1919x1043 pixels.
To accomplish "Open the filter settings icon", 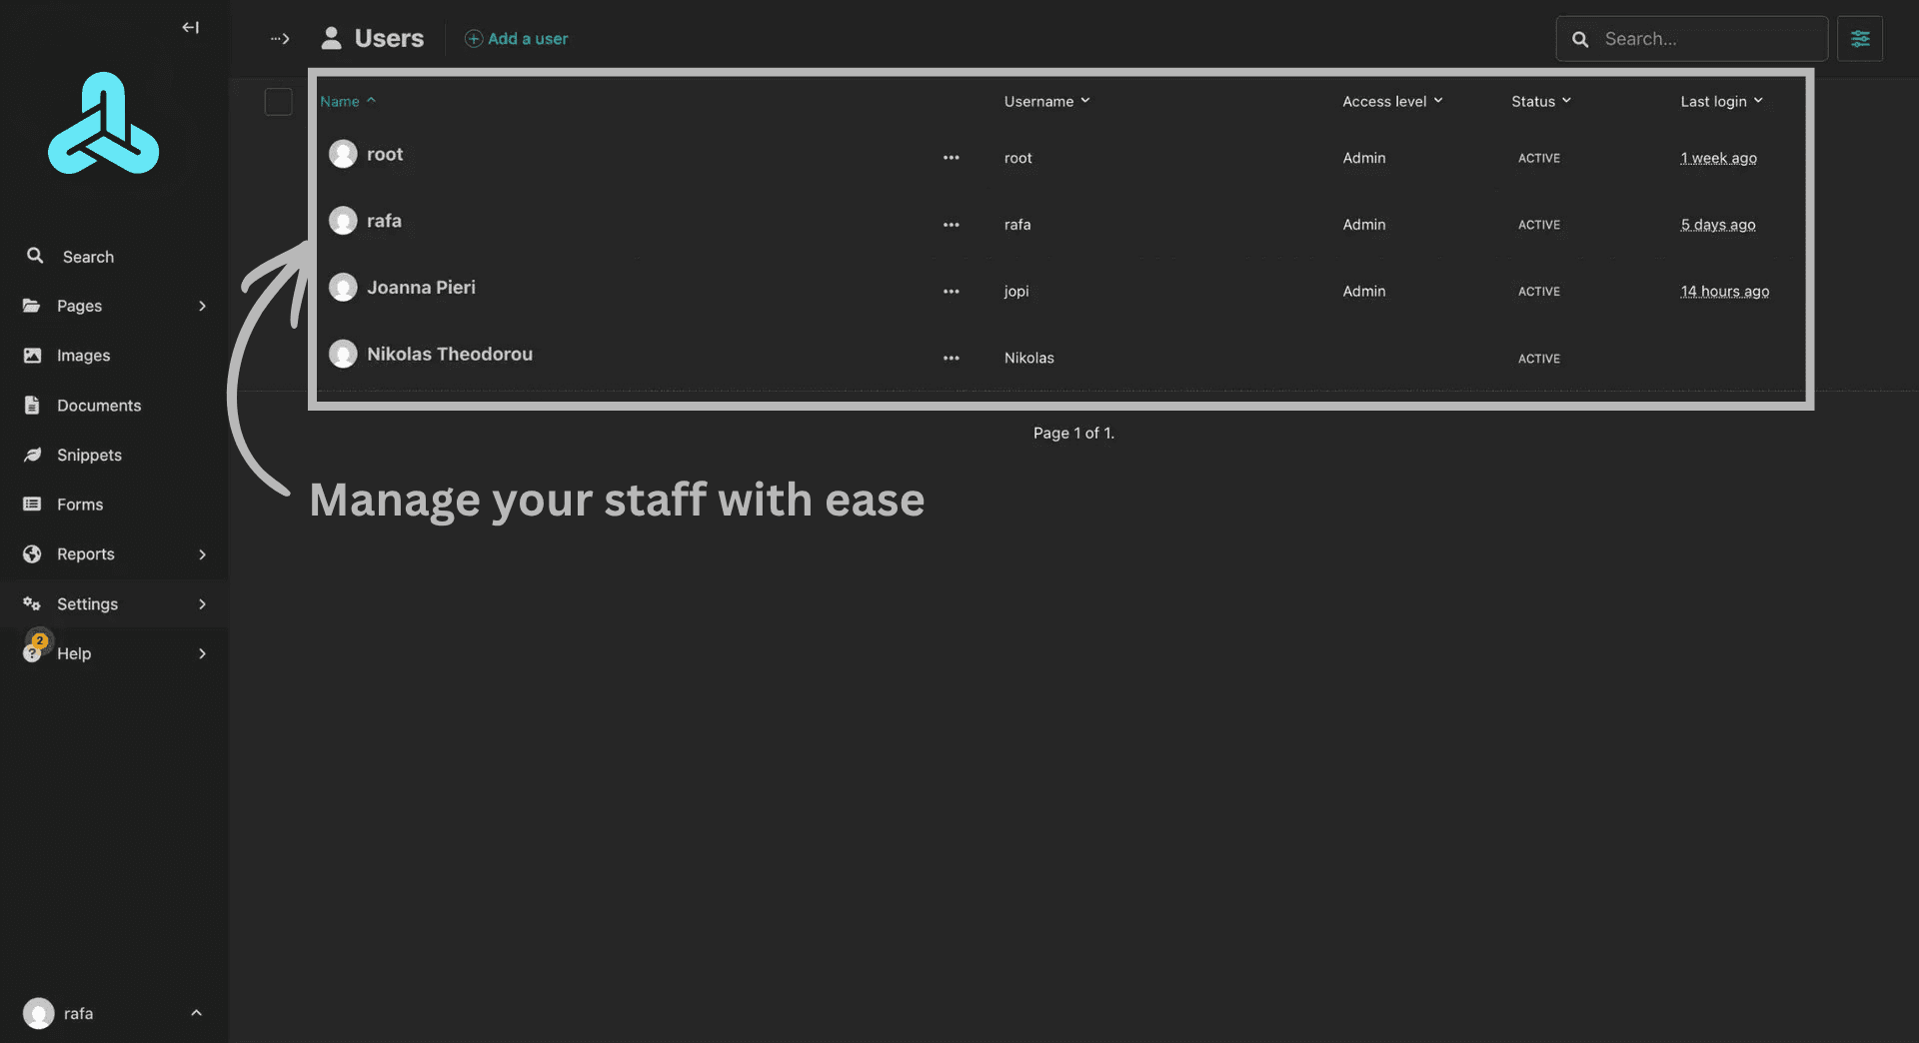I will click(1859, 39).
